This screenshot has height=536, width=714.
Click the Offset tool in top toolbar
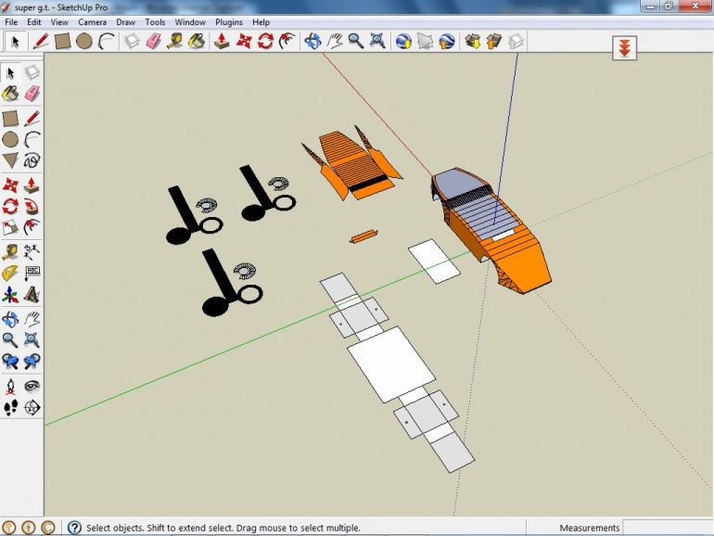point(287,42)
